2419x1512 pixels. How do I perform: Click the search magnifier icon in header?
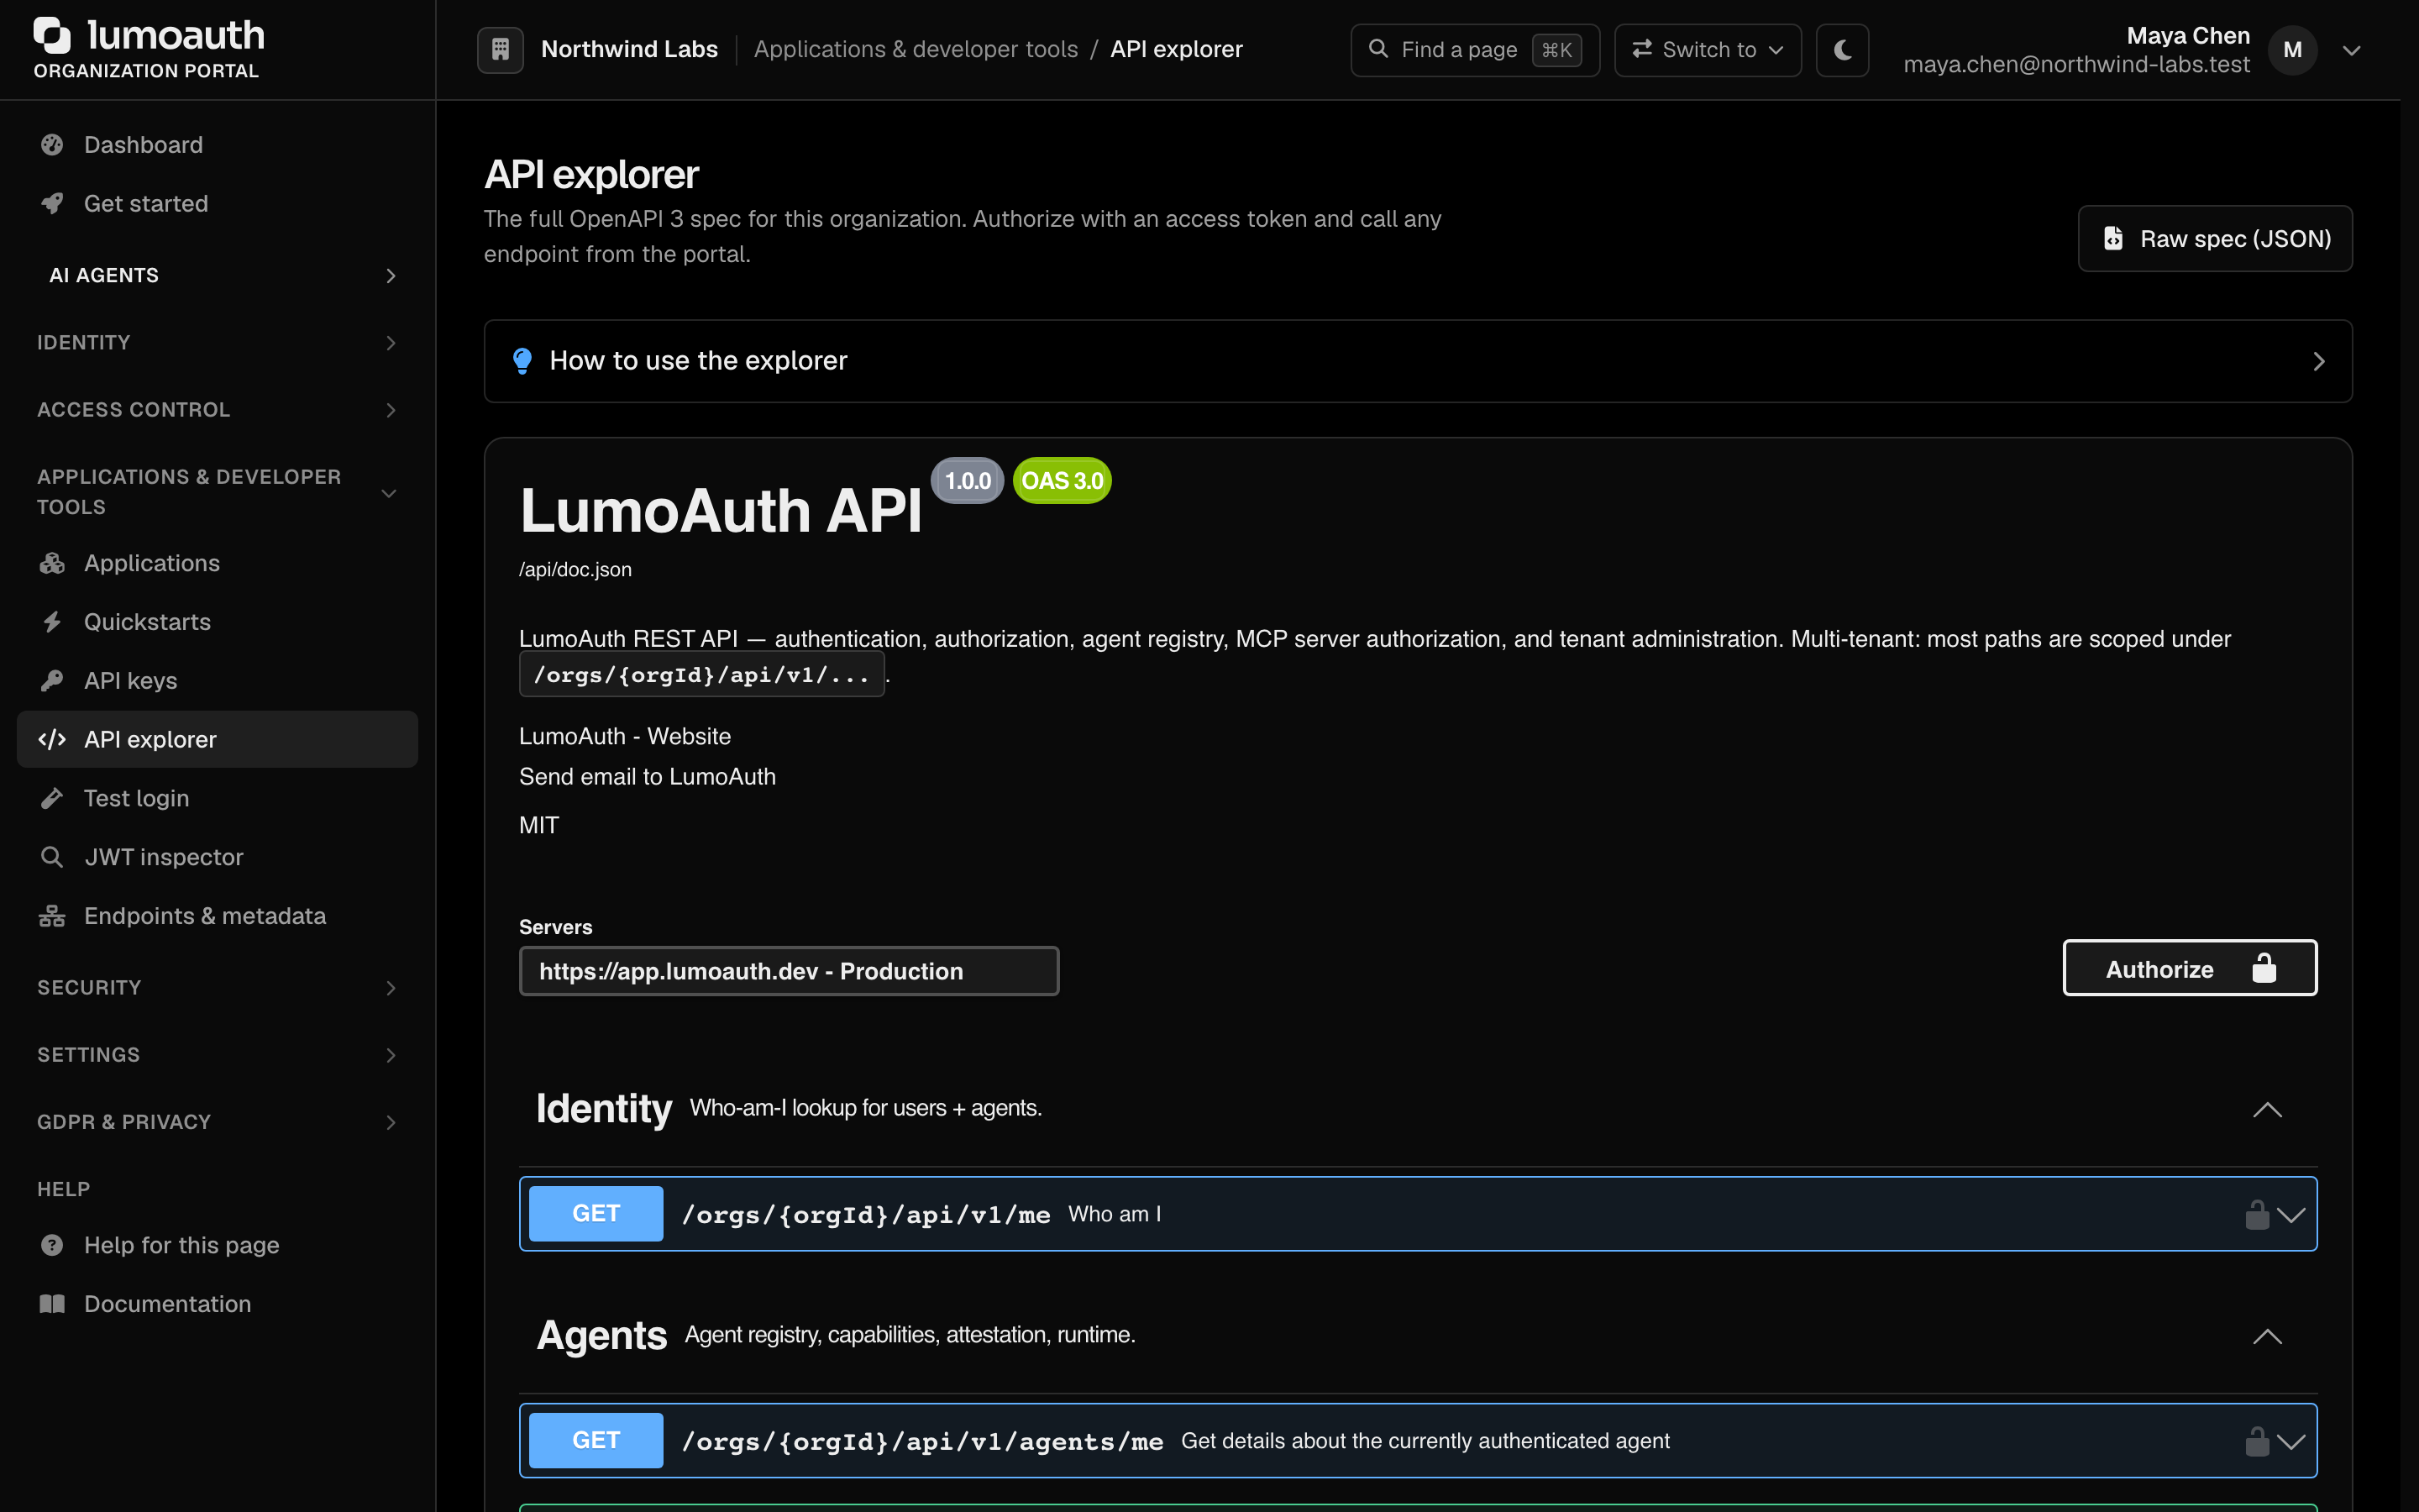[1378, 49]
